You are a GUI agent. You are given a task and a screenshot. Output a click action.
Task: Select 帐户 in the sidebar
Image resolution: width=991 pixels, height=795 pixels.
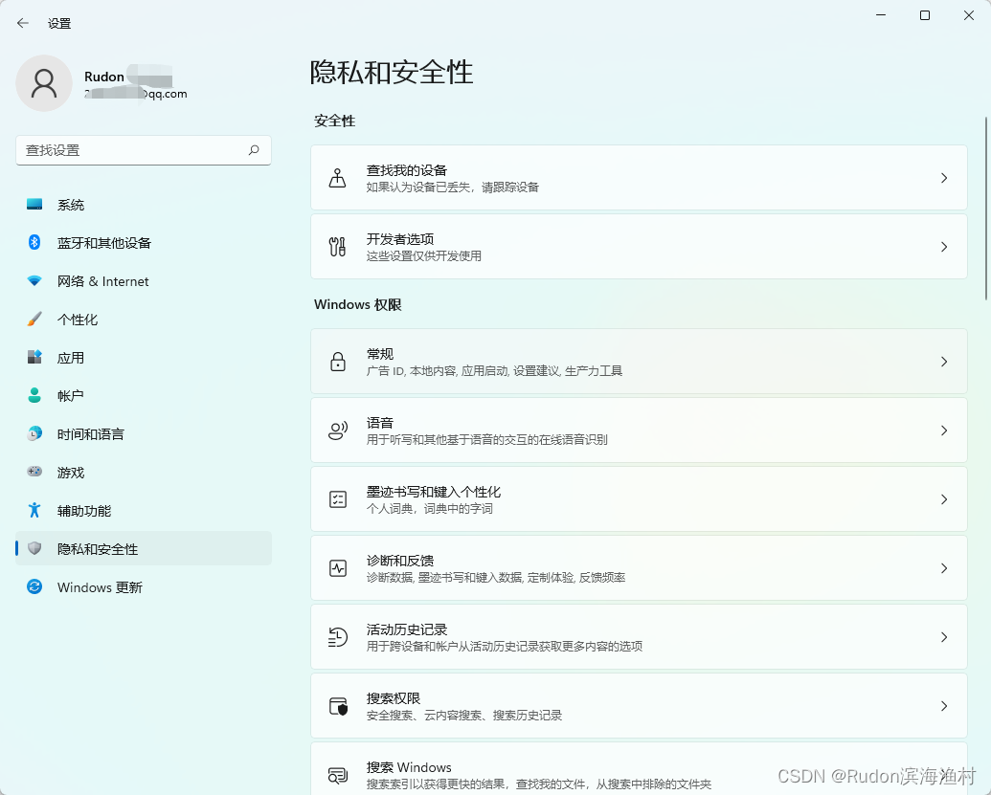pos(144,396)
